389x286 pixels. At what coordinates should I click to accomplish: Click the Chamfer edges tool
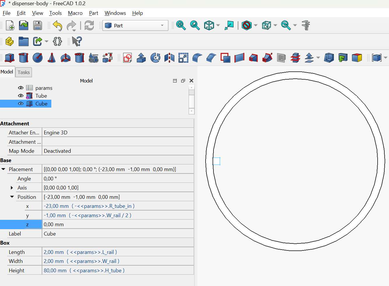pyautogui.click(x=211, y=58)
